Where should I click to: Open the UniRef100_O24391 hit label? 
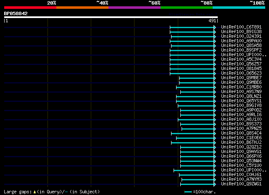click(241, 36)
